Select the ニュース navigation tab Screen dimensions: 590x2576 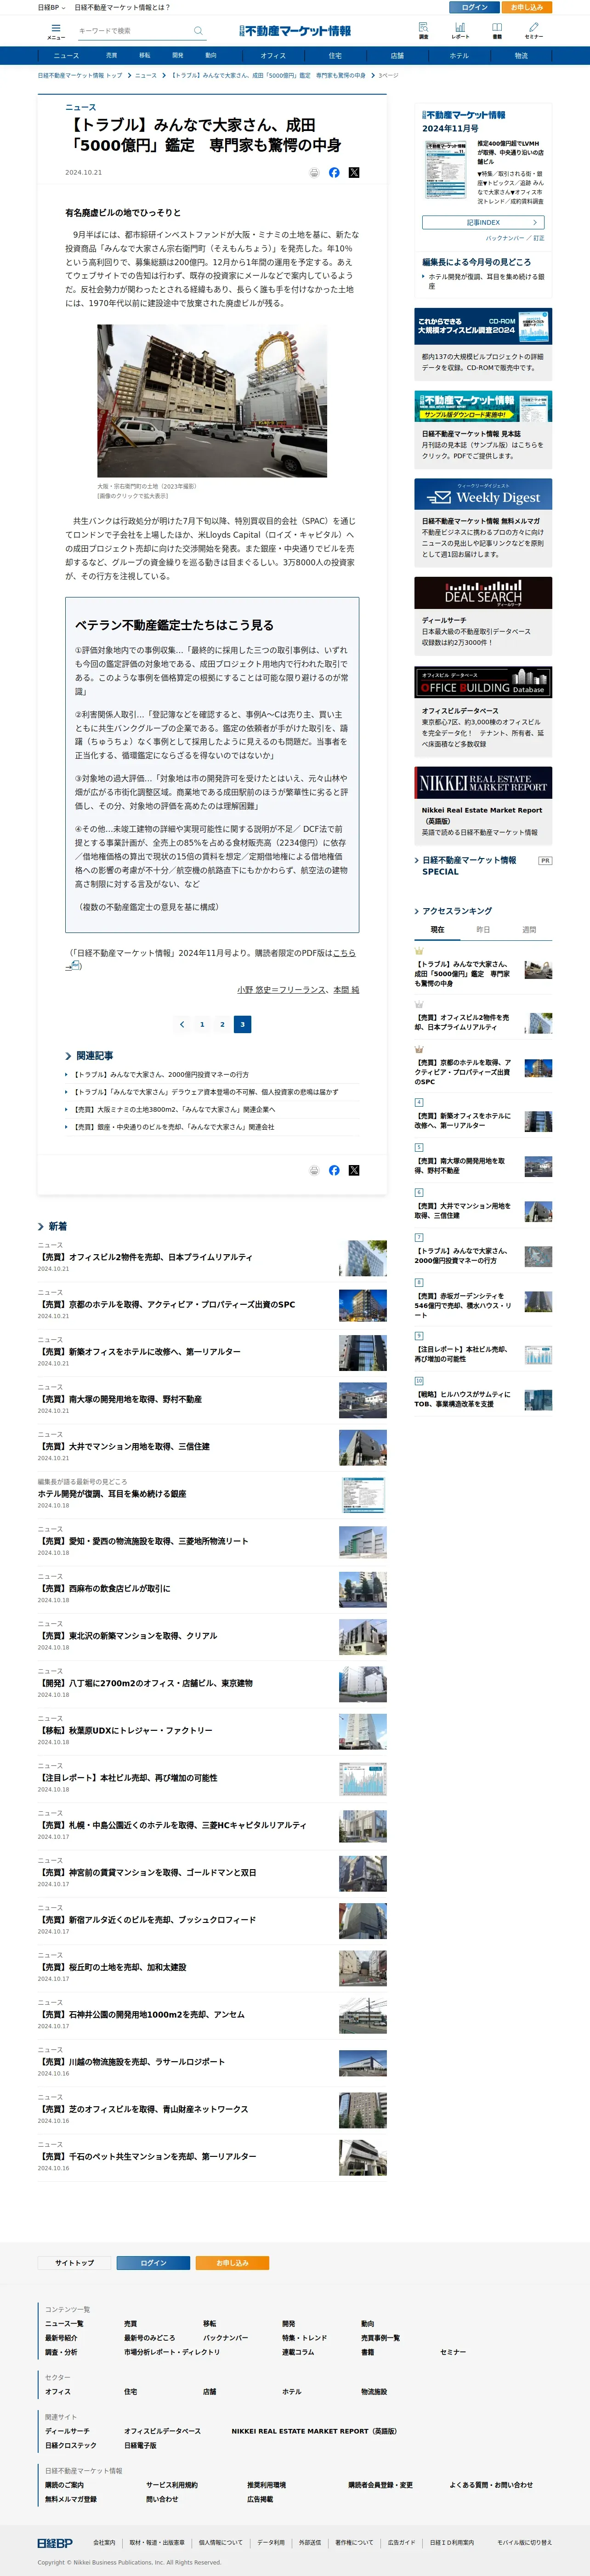click(x=66, y=56)
